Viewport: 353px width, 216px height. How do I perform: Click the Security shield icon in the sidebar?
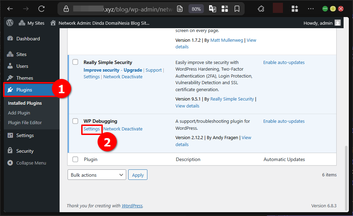(10, 151)
